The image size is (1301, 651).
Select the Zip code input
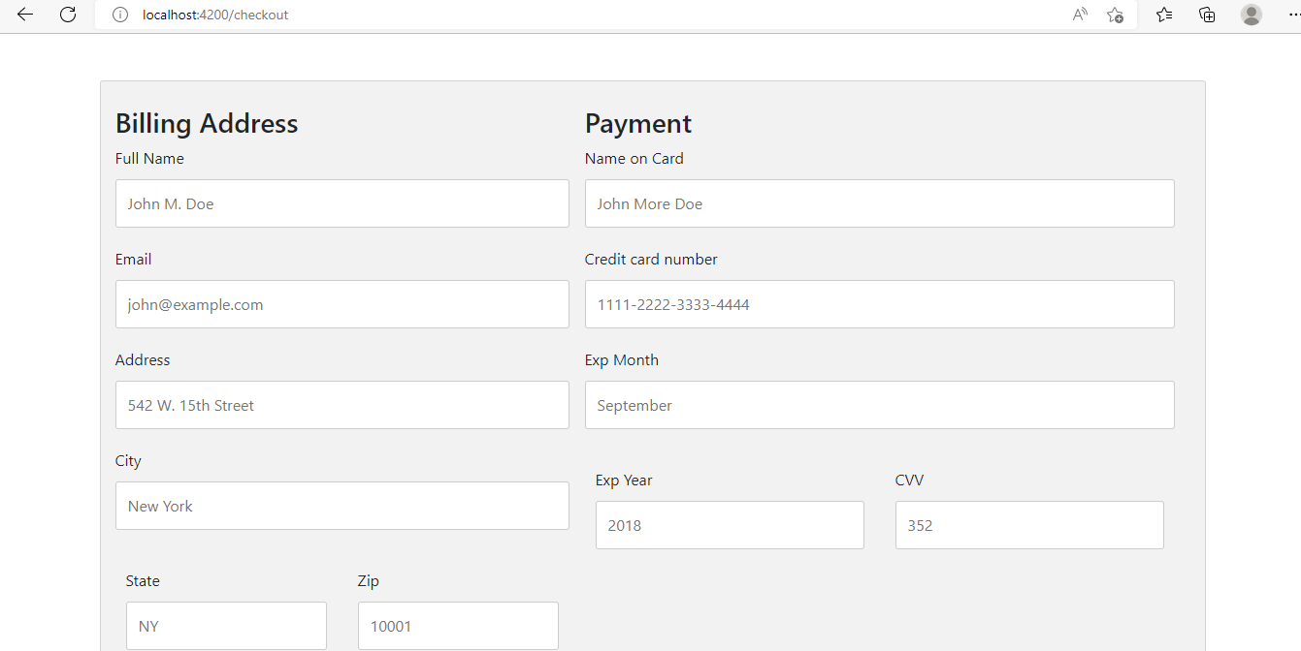pos(458,626)
